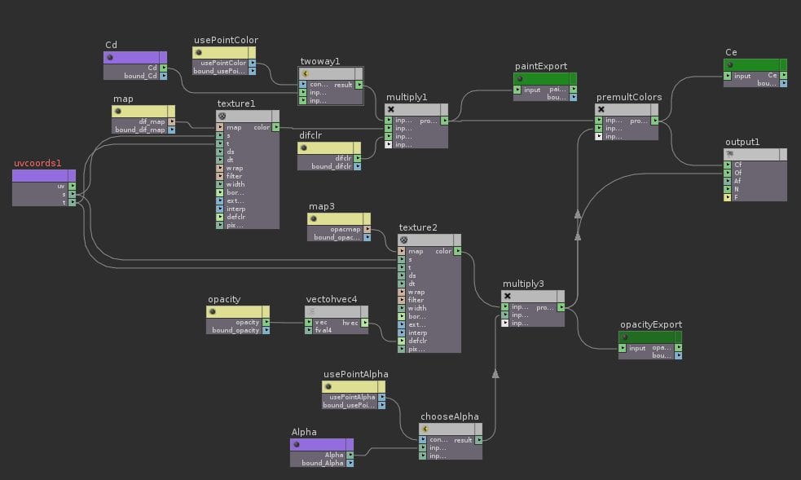The width and height of the screenshot is (801, 480).
Task: Click the Ce output connector on Ce node
Action: (783, 77)
